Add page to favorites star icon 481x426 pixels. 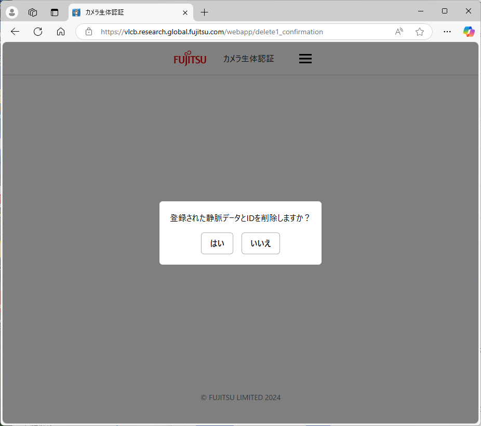[419, 32]
